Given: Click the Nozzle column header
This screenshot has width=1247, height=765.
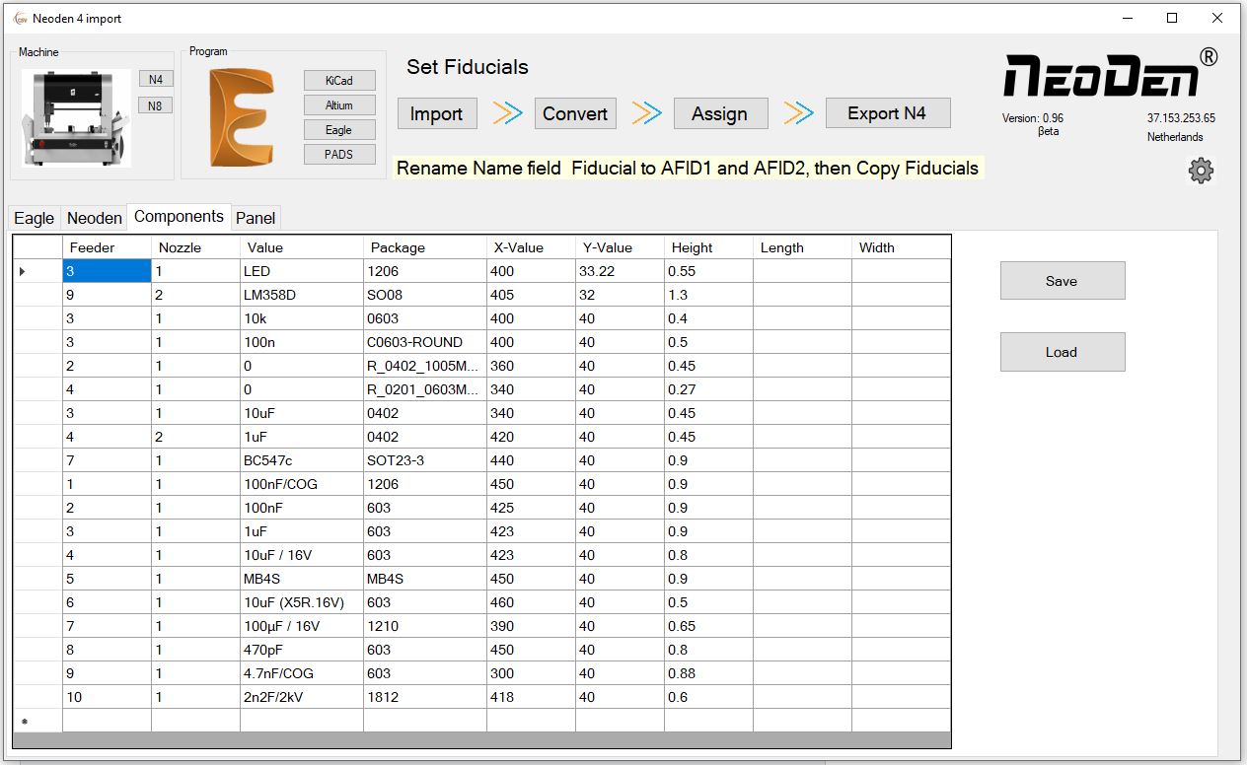Looking at the screenshot, I should pyautogui.click(x=195, y=247).
